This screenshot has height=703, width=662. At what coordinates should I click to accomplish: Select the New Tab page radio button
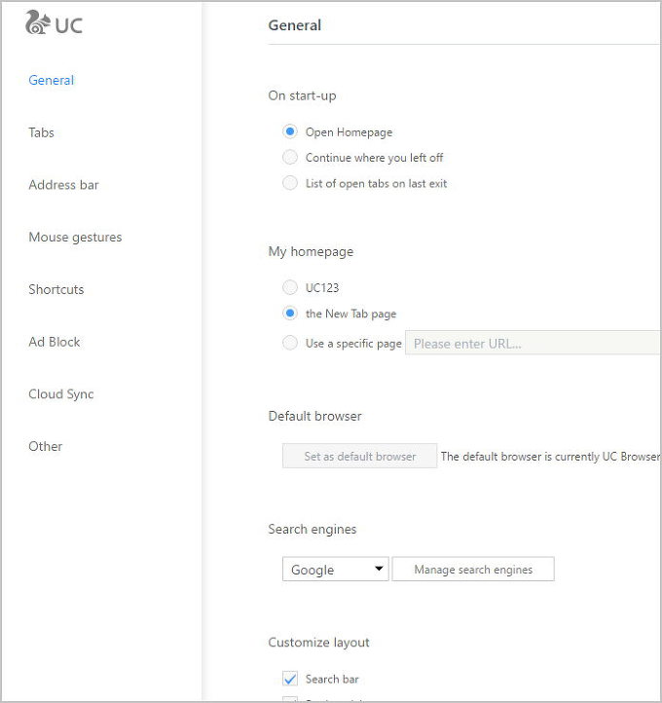click(290, 314)
